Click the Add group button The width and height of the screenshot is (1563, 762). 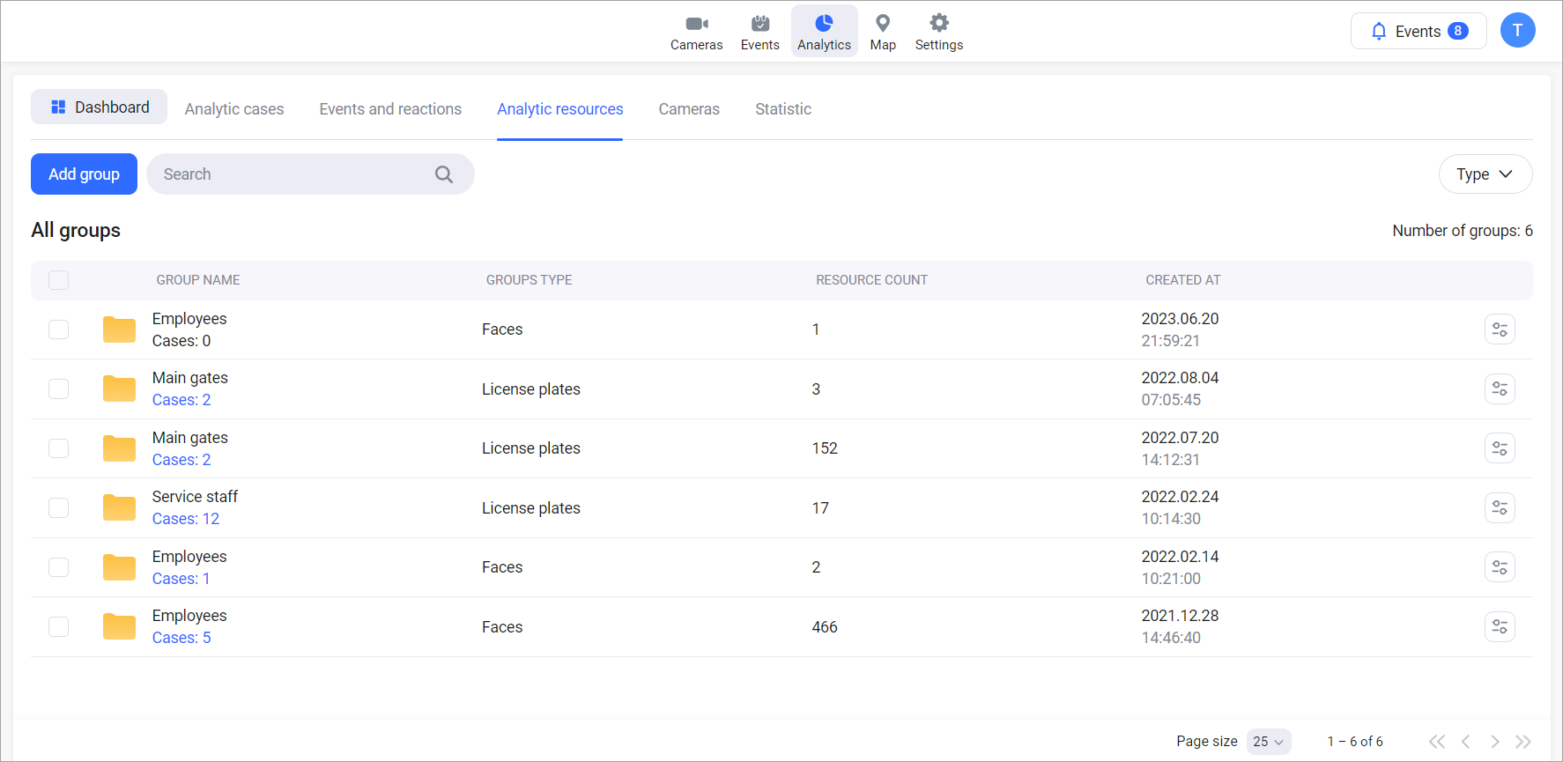(x=84, y=174)
